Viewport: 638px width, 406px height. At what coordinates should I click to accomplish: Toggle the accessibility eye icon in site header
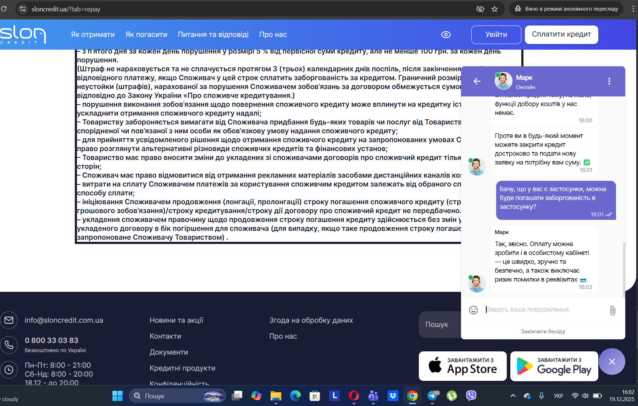[x=446, y=34]
